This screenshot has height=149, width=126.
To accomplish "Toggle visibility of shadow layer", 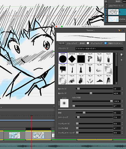I will point(106,19).
